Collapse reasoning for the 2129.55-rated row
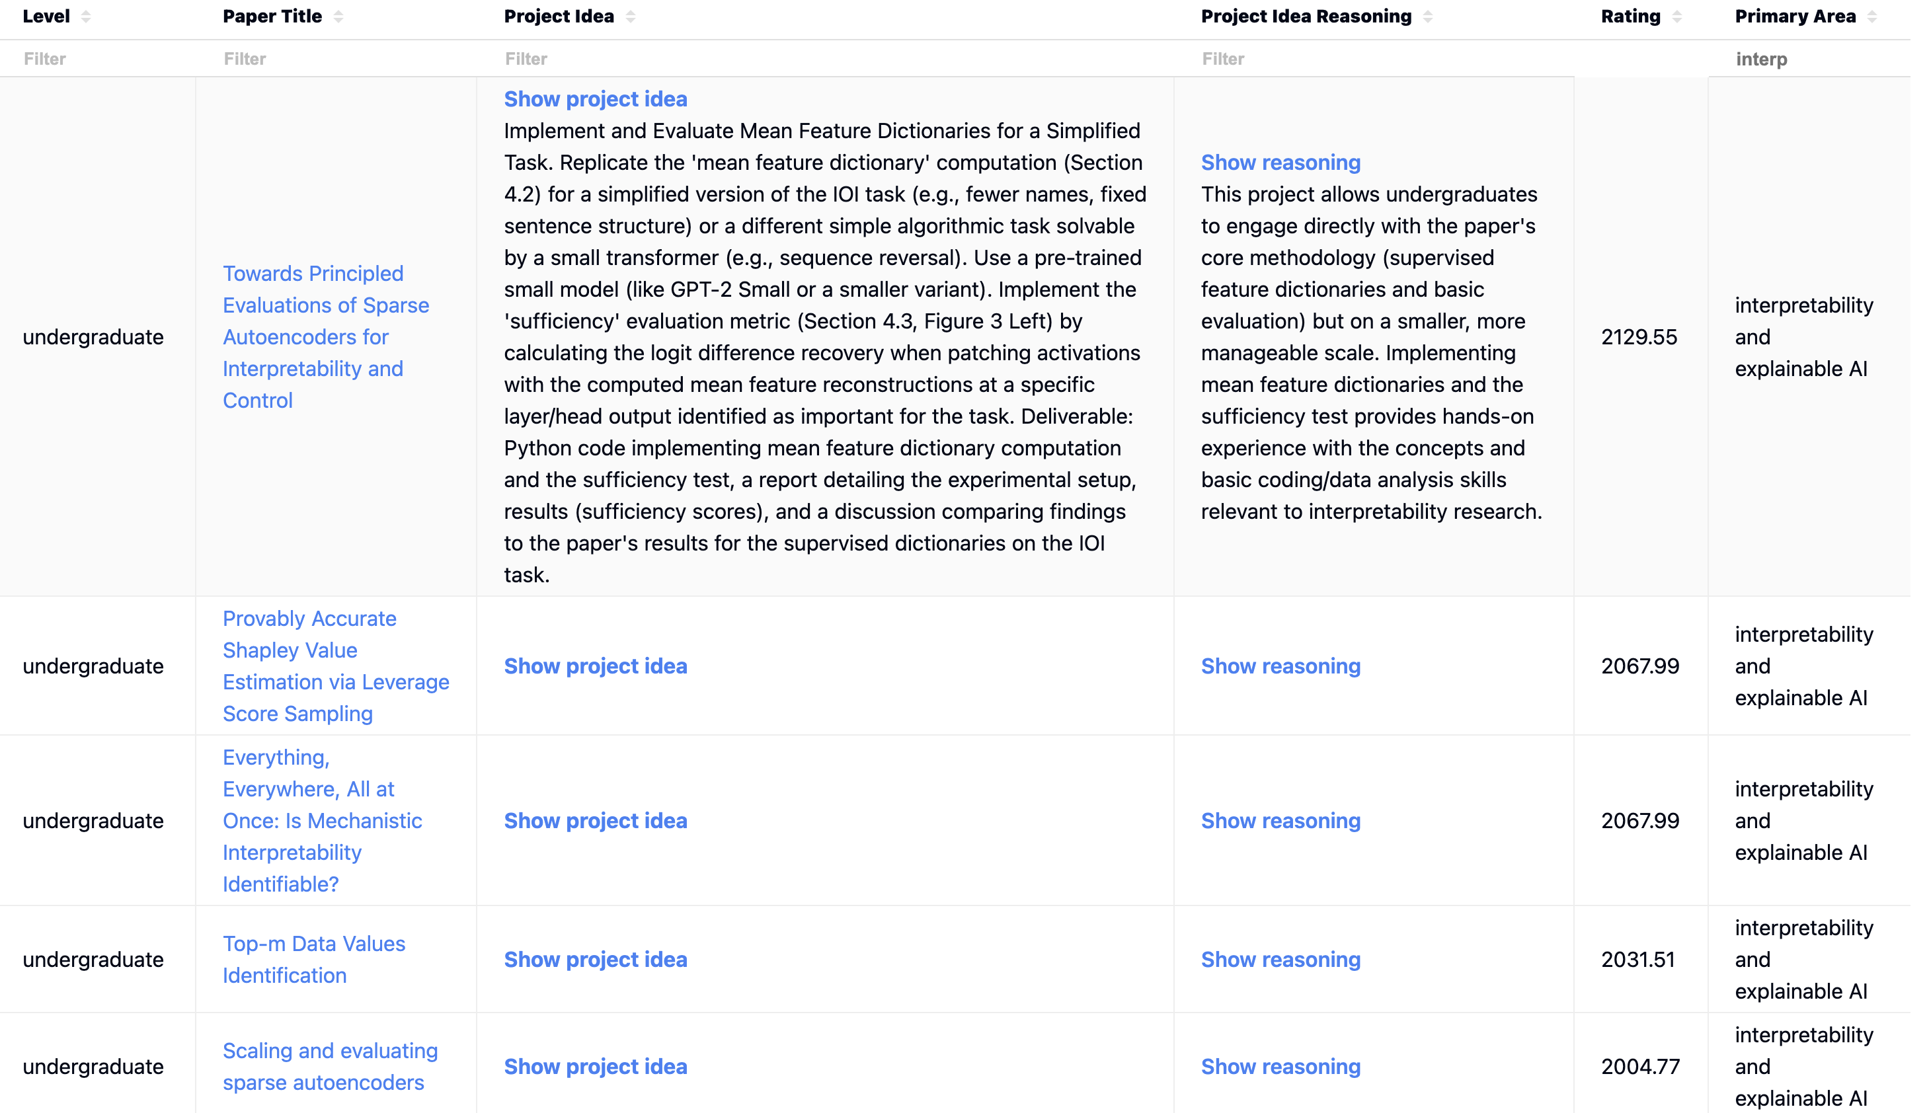The width and height of the screenshot is (1929, 1113). [x=1280, y=162]
